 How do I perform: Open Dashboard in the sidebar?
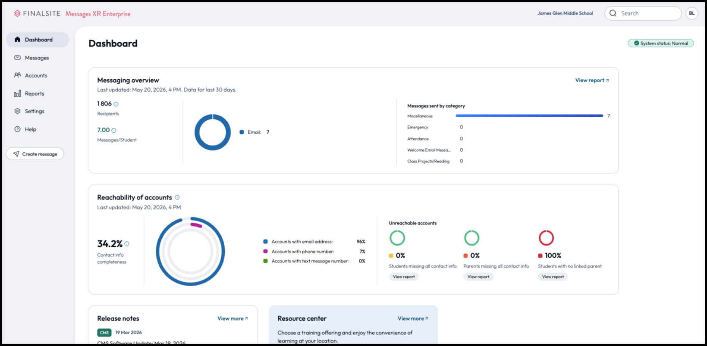[38, 40]
